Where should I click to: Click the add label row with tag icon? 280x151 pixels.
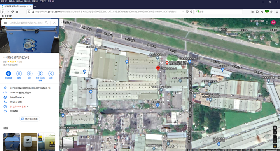(x=30, y=111)
